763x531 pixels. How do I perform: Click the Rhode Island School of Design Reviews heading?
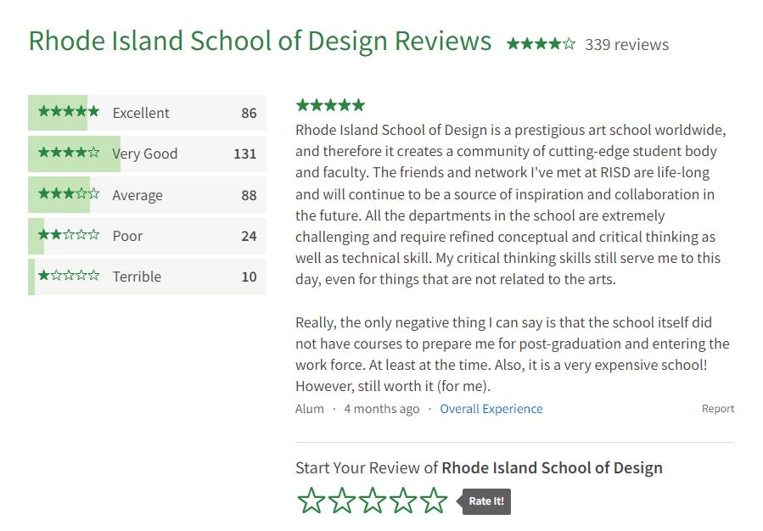pos(260,41)
